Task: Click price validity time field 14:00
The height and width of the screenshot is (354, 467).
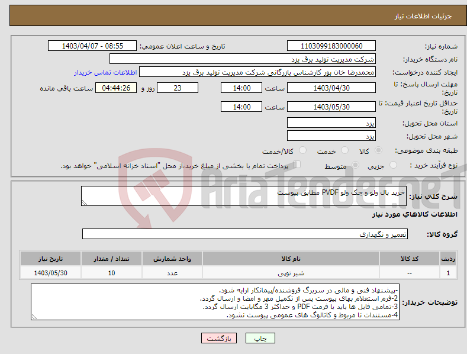Action: [241, 107]
